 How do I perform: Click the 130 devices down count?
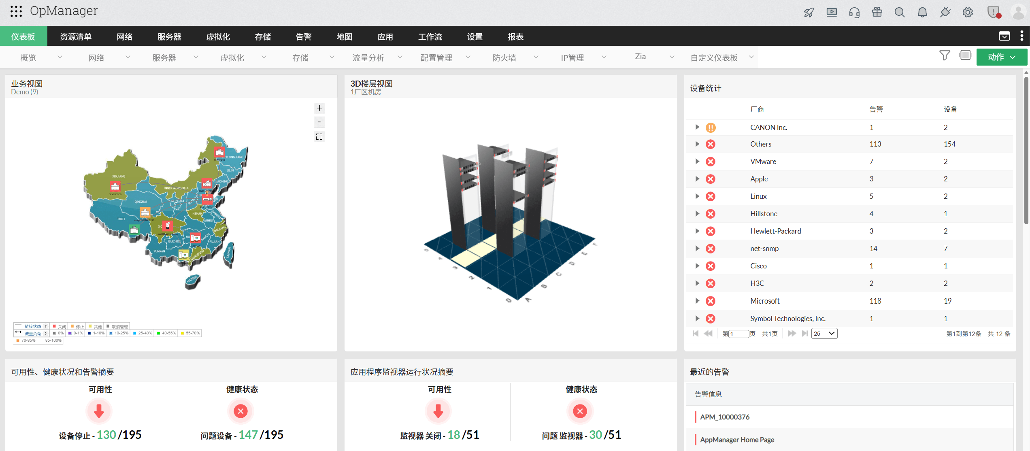click(x=106, y=435)
